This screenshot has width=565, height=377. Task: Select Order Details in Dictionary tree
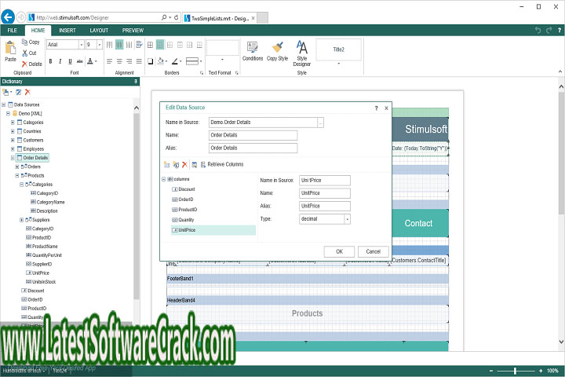[32, 158]
